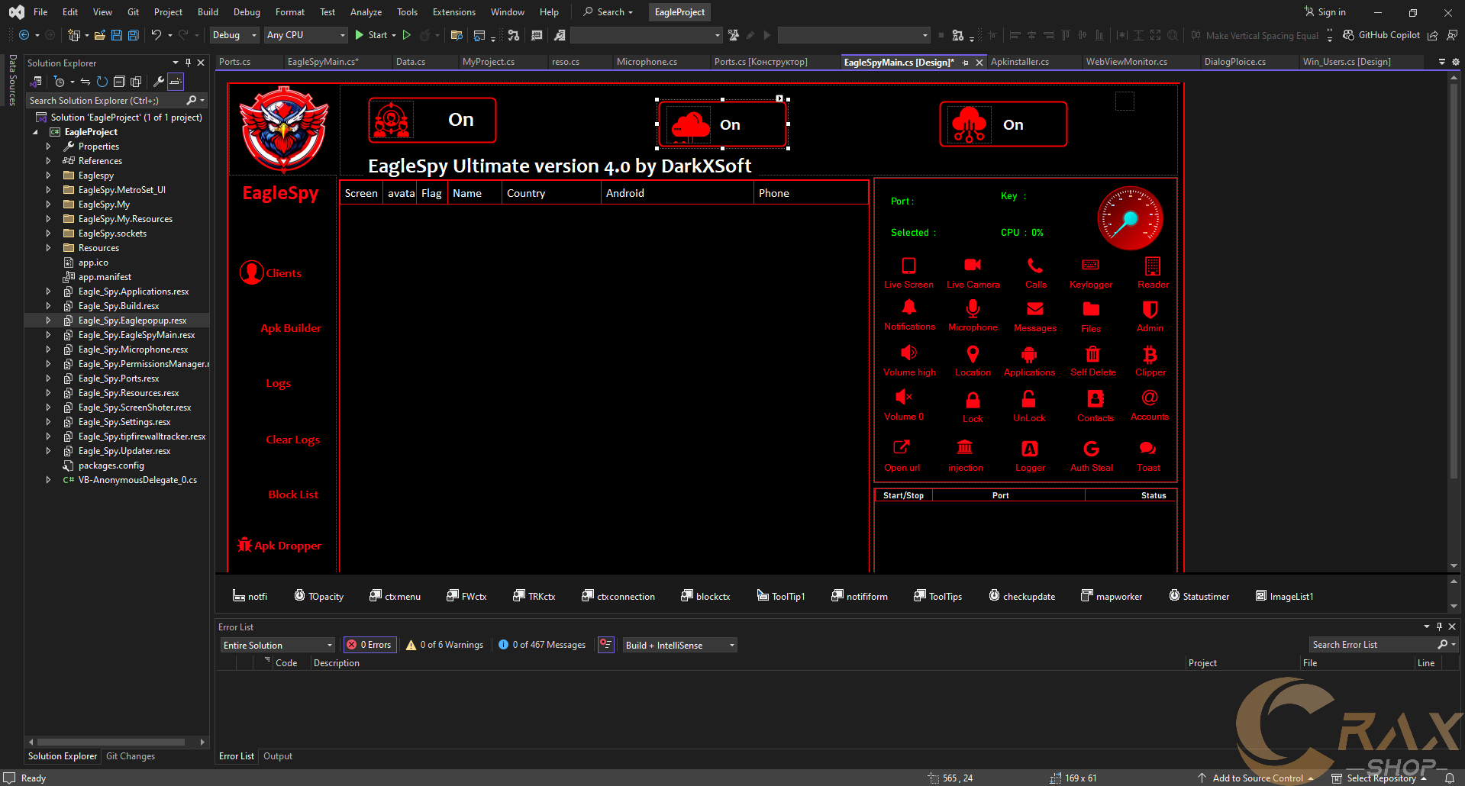Select the TOpacity timer component in tray
Screen dimensions: 1465x786
tap(319, 596)
